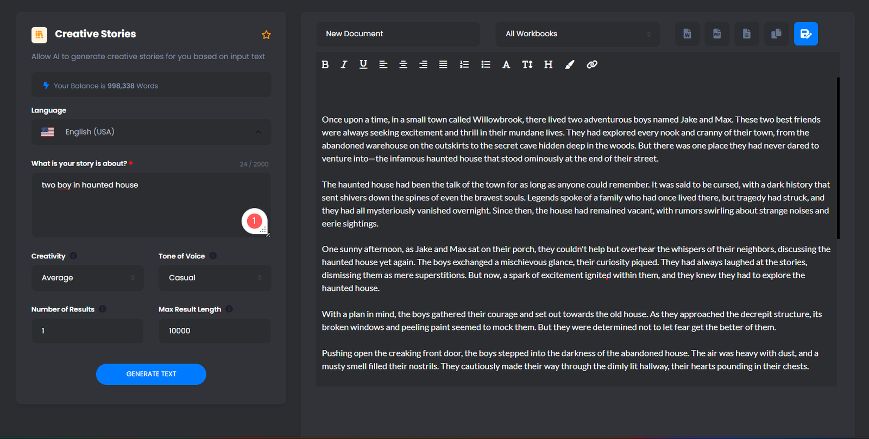
Task: Open the Casual tone of voice dropdown
Action: click(215, 278)
